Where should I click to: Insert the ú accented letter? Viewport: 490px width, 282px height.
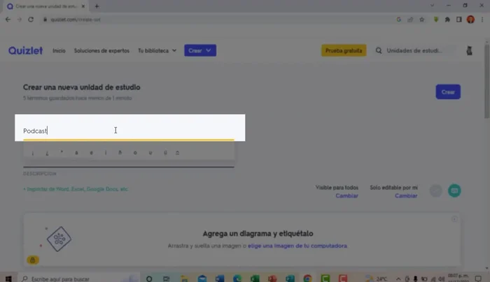(150, 153)
